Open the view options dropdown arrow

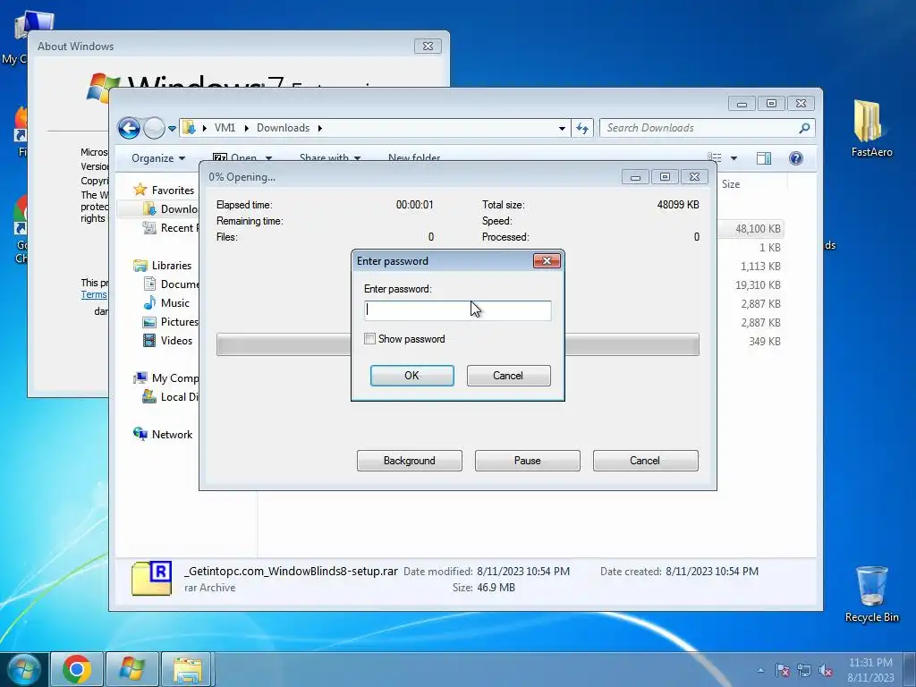[x=734, y=158]
